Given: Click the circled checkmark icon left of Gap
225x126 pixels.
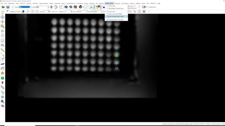Looking at the screenshot, I should click(x=37, y=12).
